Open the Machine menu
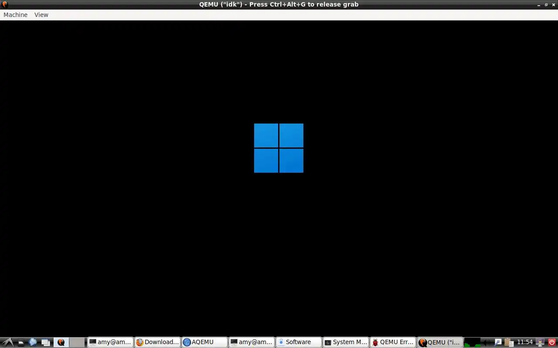 (15, 15)
